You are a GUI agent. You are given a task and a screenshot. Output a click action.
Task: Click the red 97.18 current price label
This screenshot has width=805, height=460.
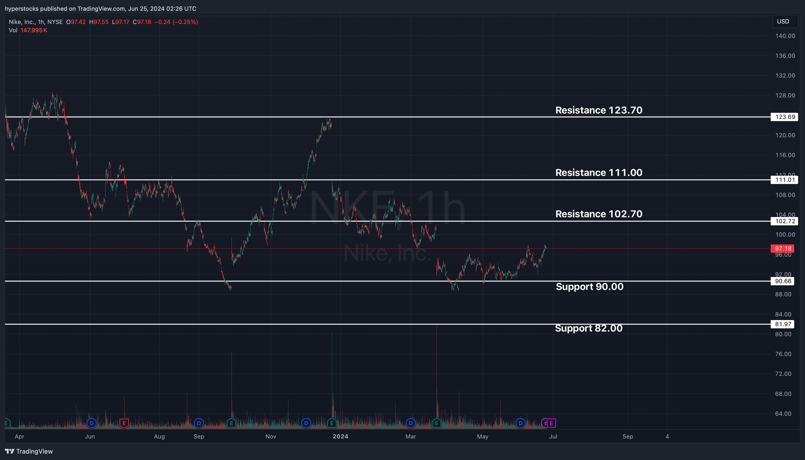point(783,248)
